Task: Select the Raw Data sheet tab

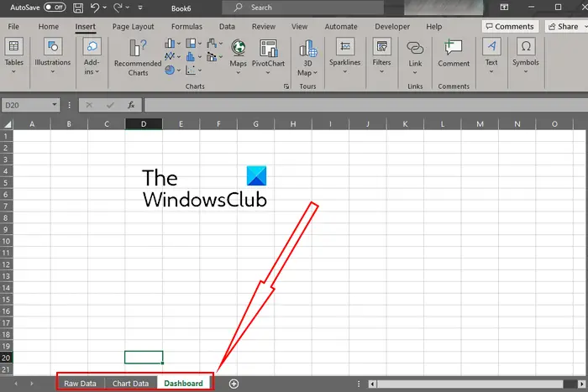Action: coord(80,384)
